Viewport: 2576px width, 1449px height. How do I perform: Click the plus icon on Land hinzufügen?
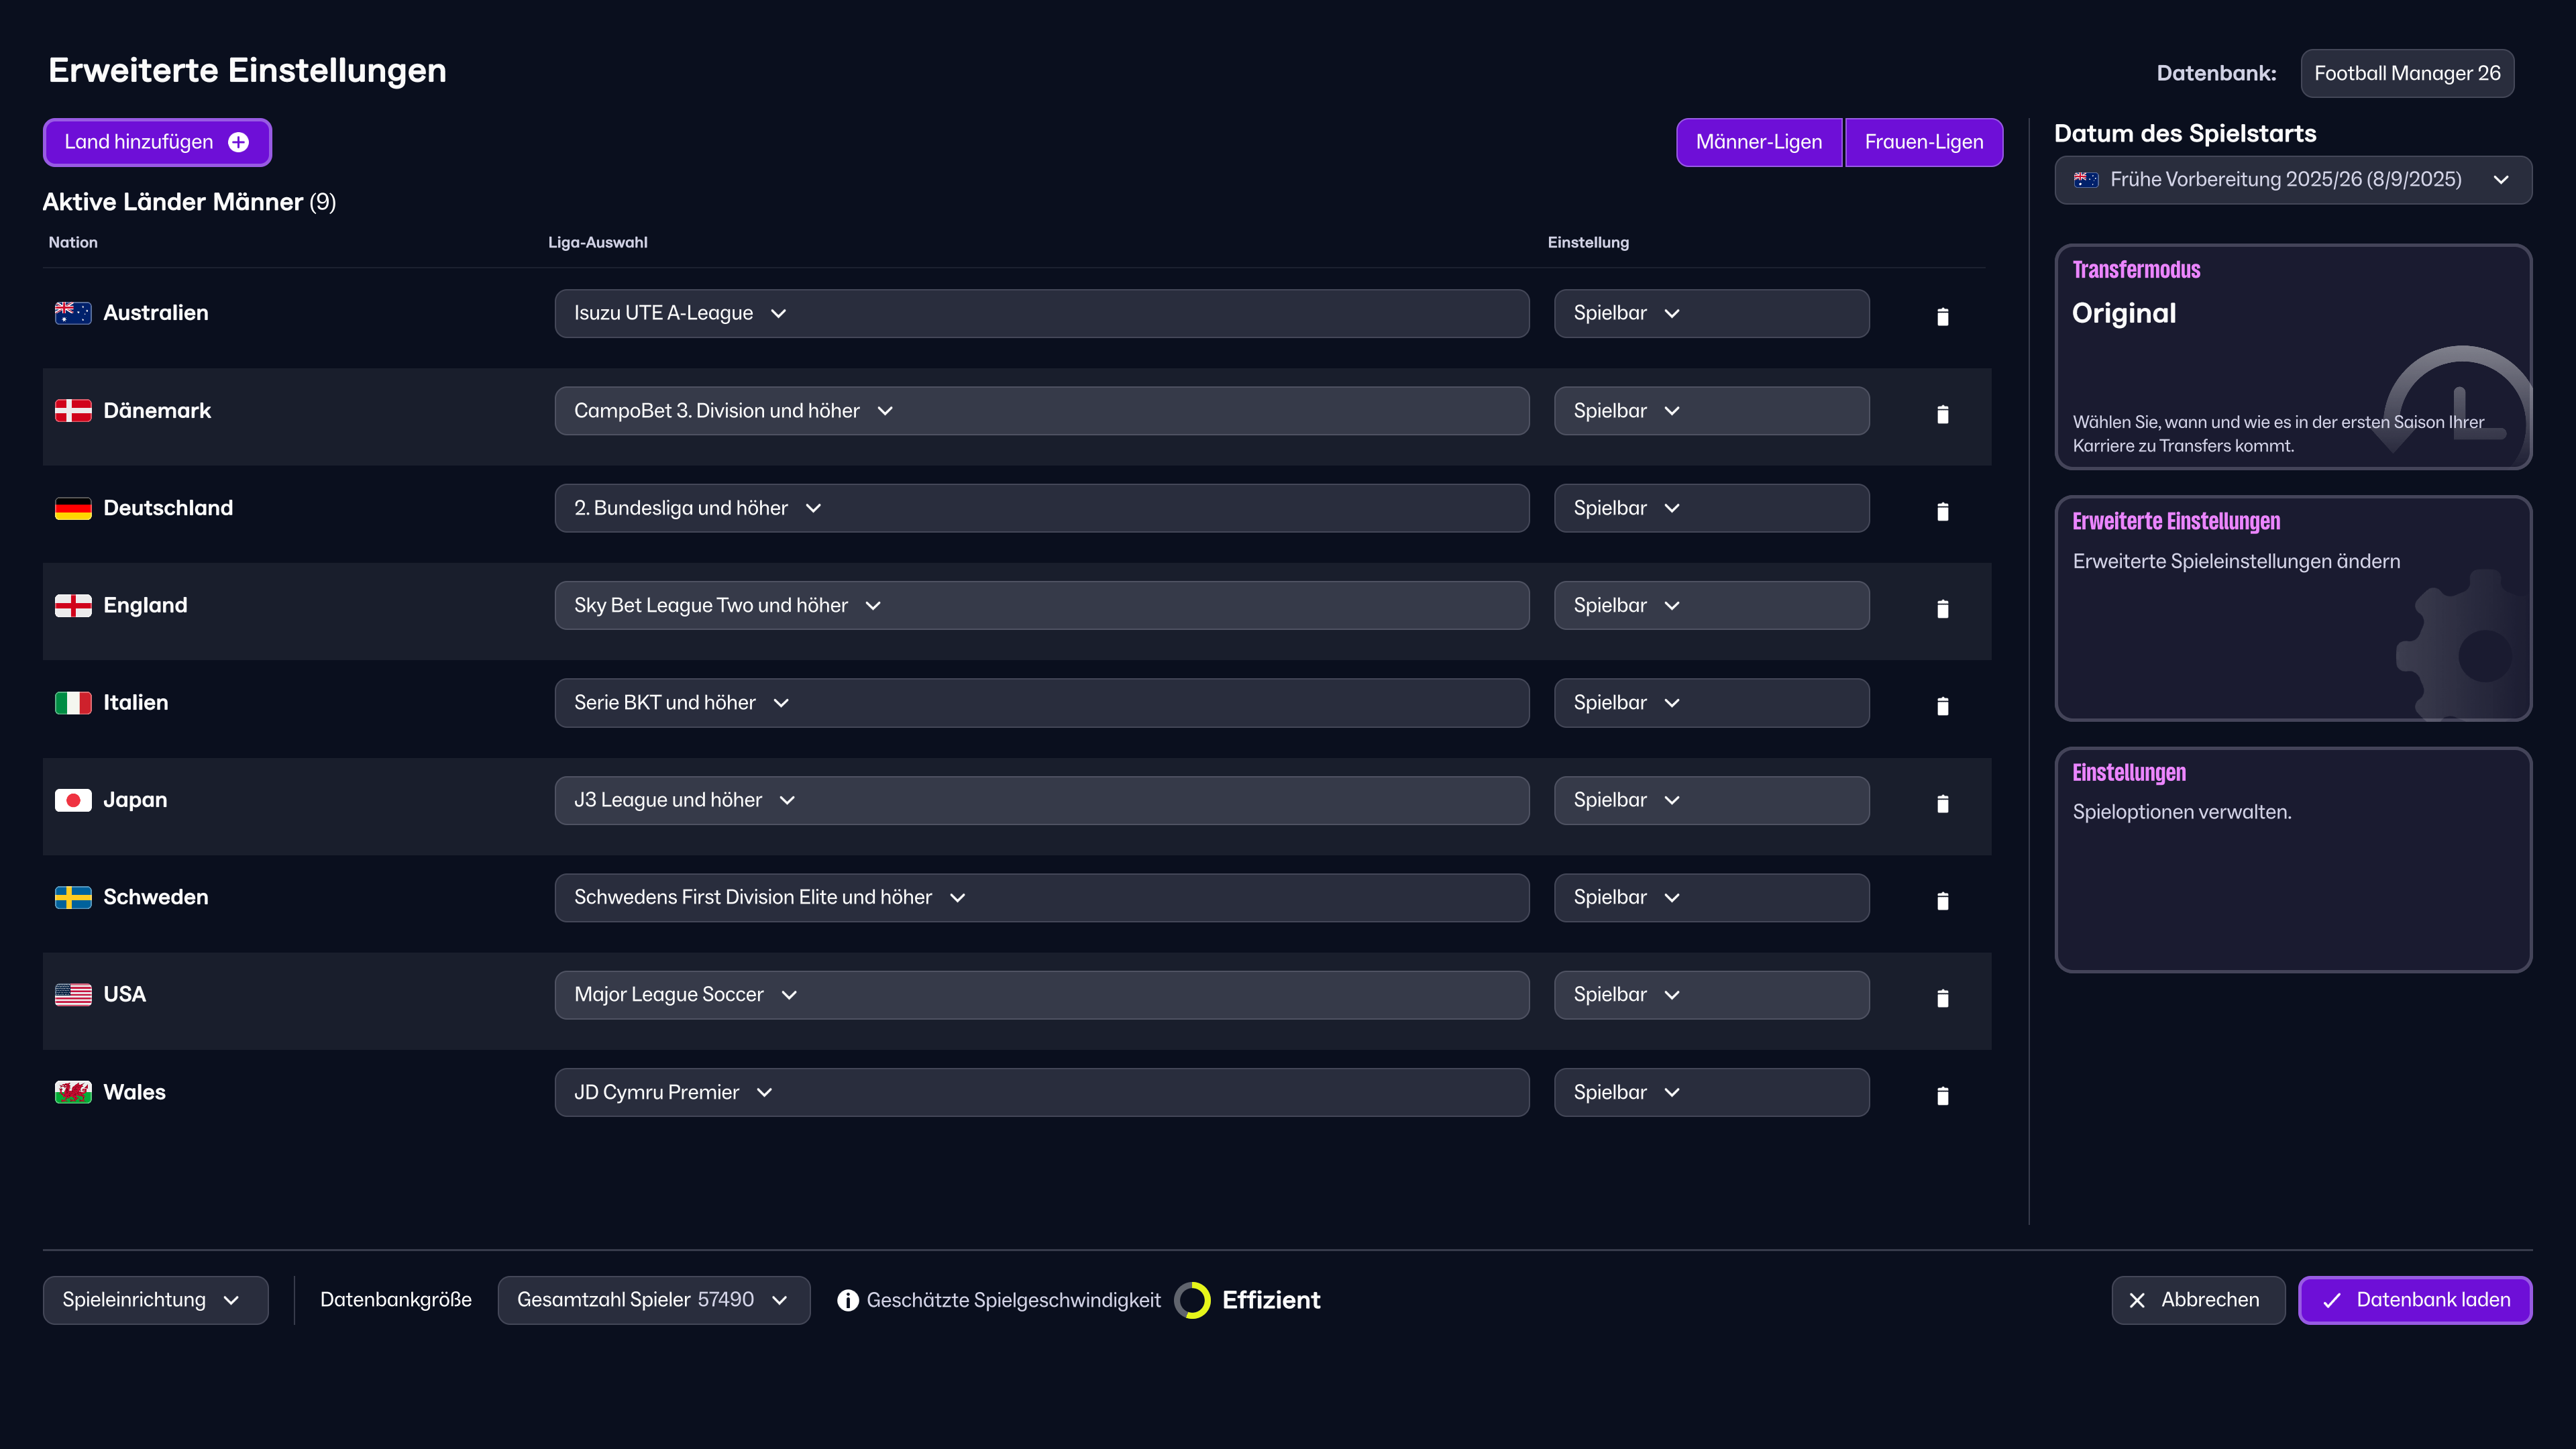pyautogui.click(x=238, y=142)
